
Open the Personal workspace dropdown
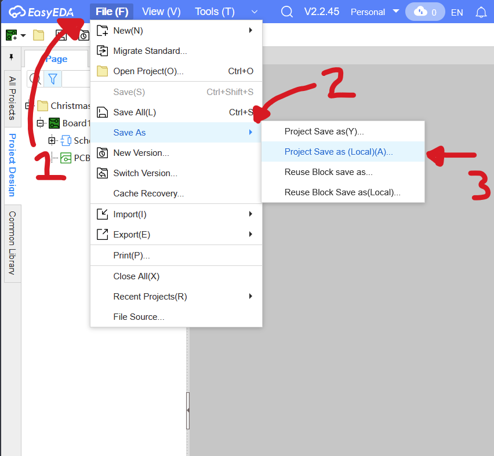[375, 12]
